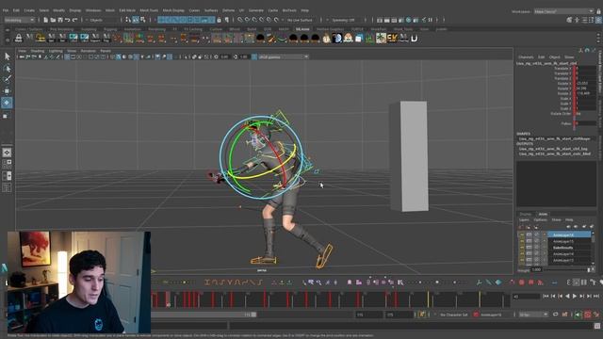The height and width of the screenshot is (339, 603).
Task: Click the red auto-key circle under viewport
Action: (521, 282)
